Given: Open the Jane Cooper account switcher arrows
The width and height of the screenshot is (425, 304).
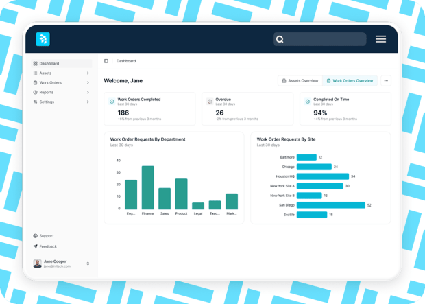Looking at the screenshot, I should point(88,264).
